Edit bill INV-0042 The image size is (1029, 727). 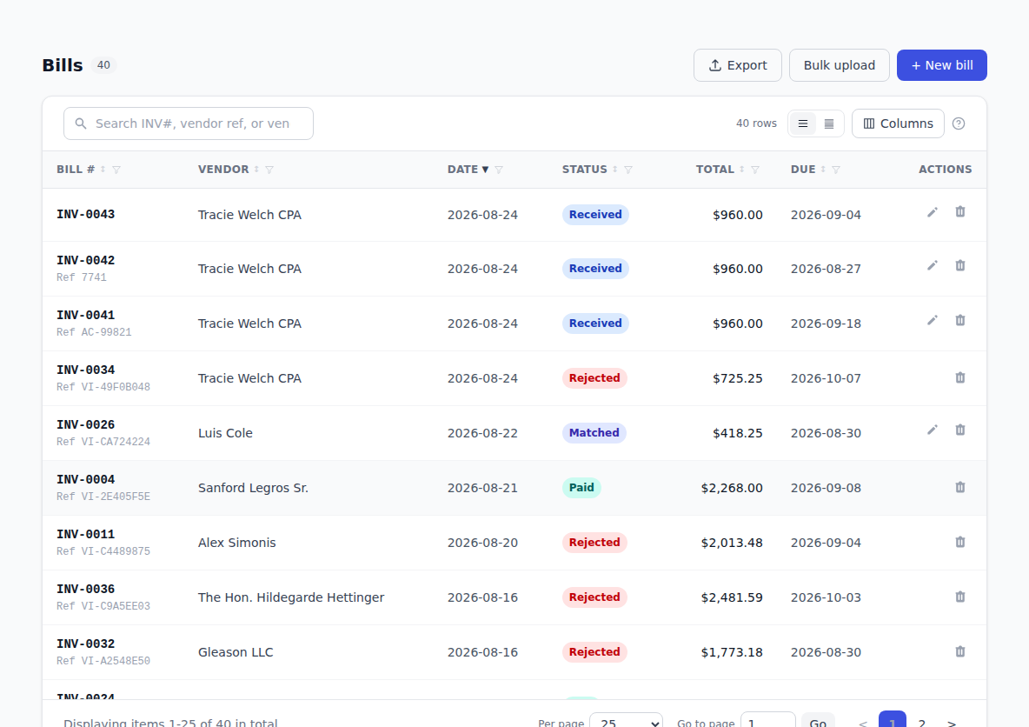tap(932, 266)
